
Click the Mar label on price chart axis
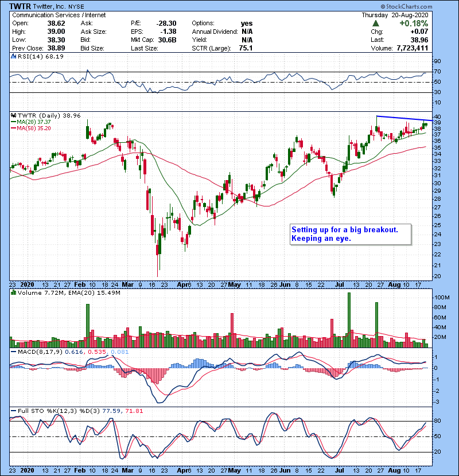(x=127, y=285)
